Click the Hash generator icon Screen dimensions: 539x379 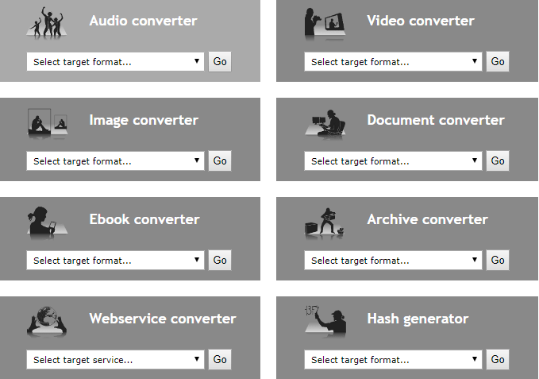(325, 321)
